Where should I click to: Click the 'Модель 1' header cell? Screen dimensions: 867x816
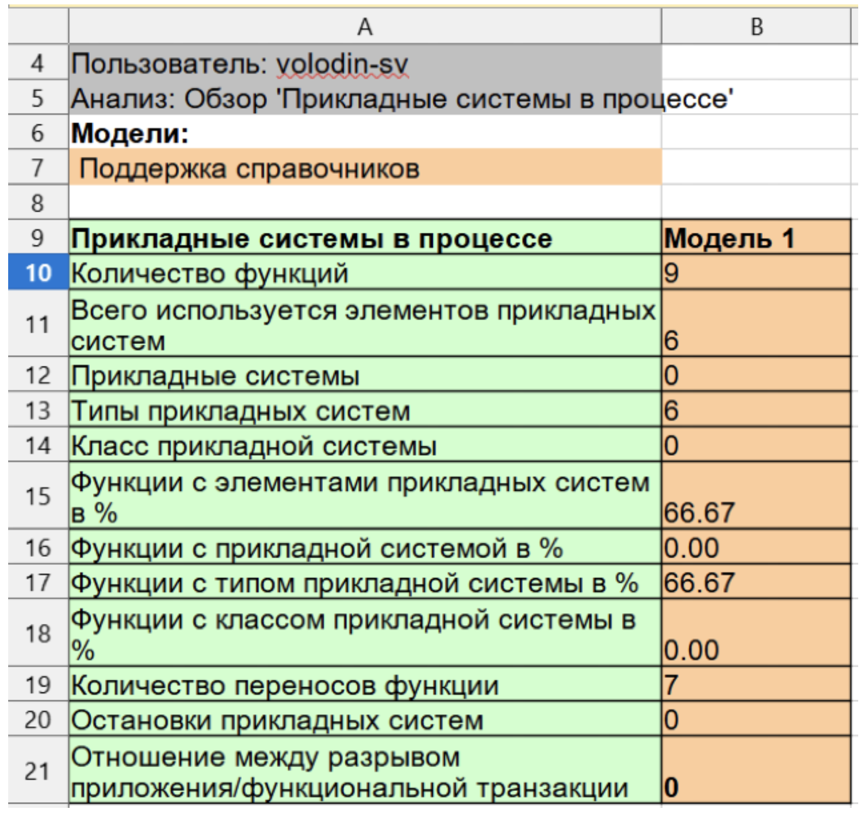pyautogui.click(x=756, y=238)
